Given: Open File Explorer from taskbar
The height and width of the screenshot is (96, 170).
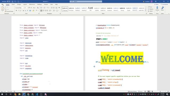Looking at the screenshot, I should 19,94.
